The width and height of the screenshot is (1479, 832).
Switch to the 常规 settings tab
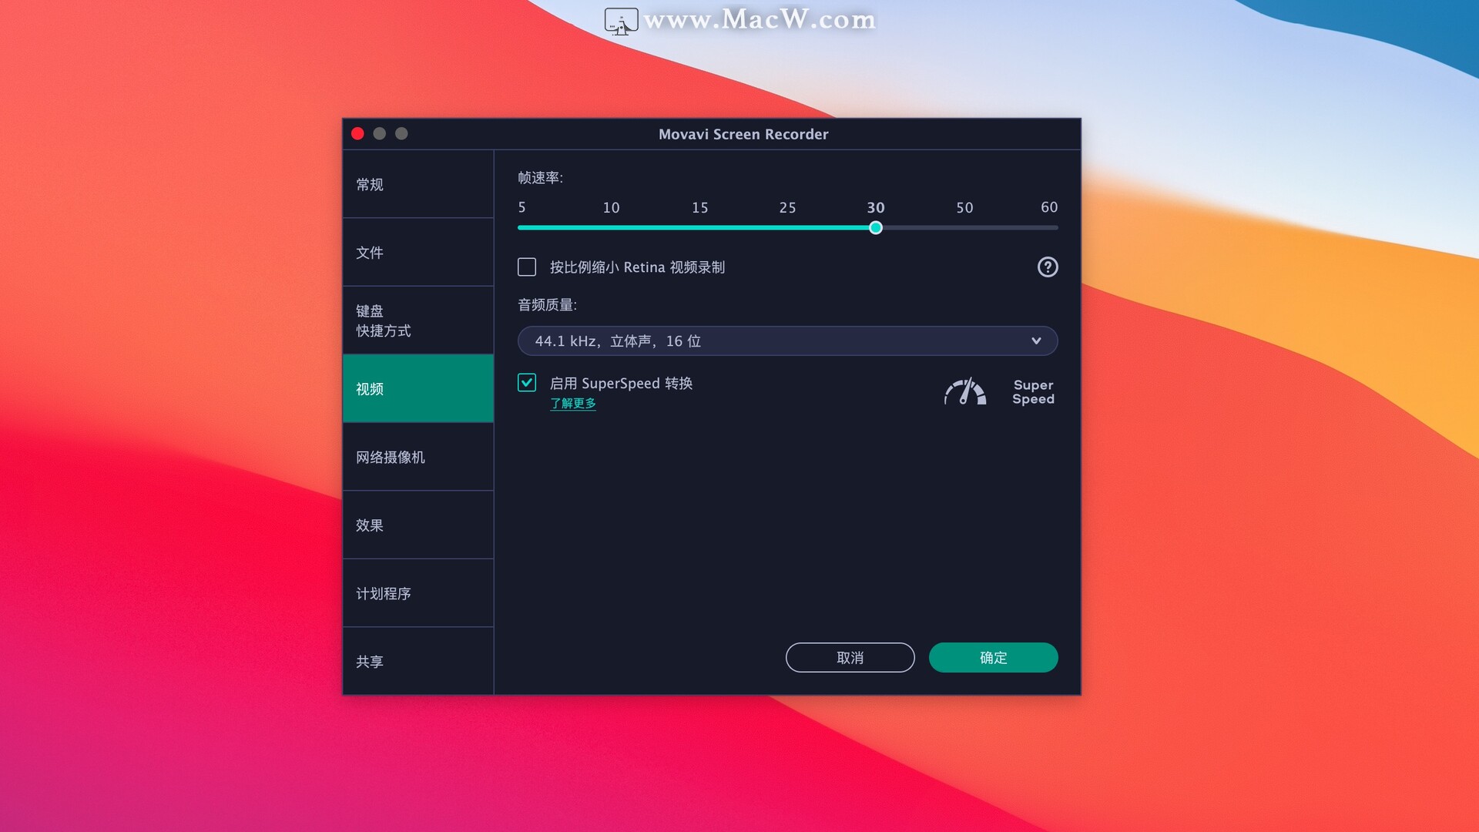pyautogui.click(x=418, y=184)
